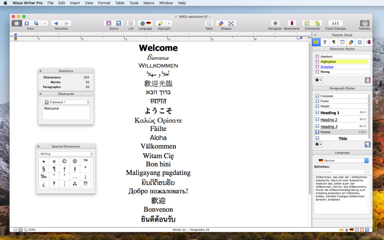
Task: Select full screen view mode icon
Action: point(36,23)
